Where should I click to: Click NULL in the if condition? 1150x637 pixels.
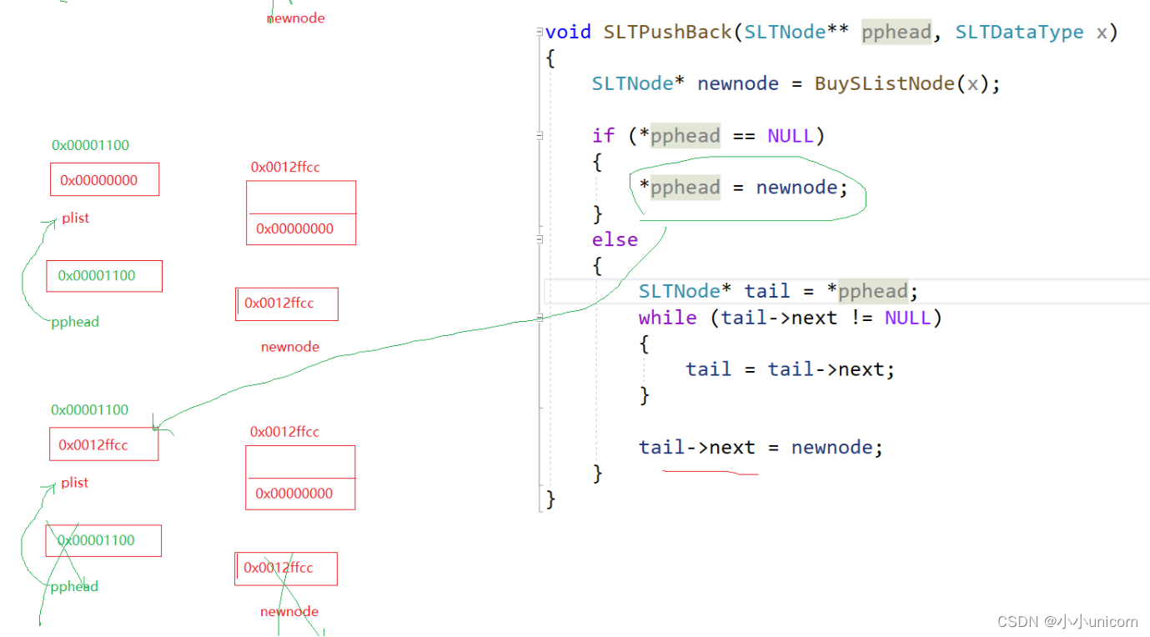point(790,136)
